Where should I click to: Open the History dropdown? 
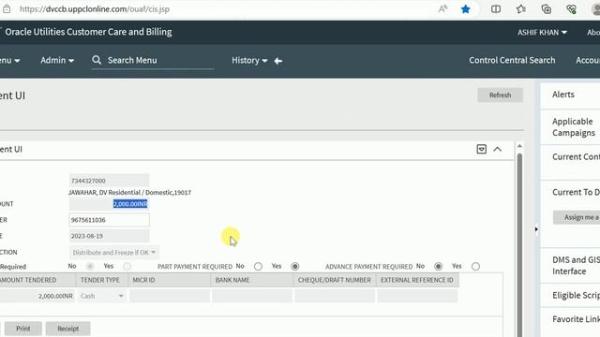249,60
